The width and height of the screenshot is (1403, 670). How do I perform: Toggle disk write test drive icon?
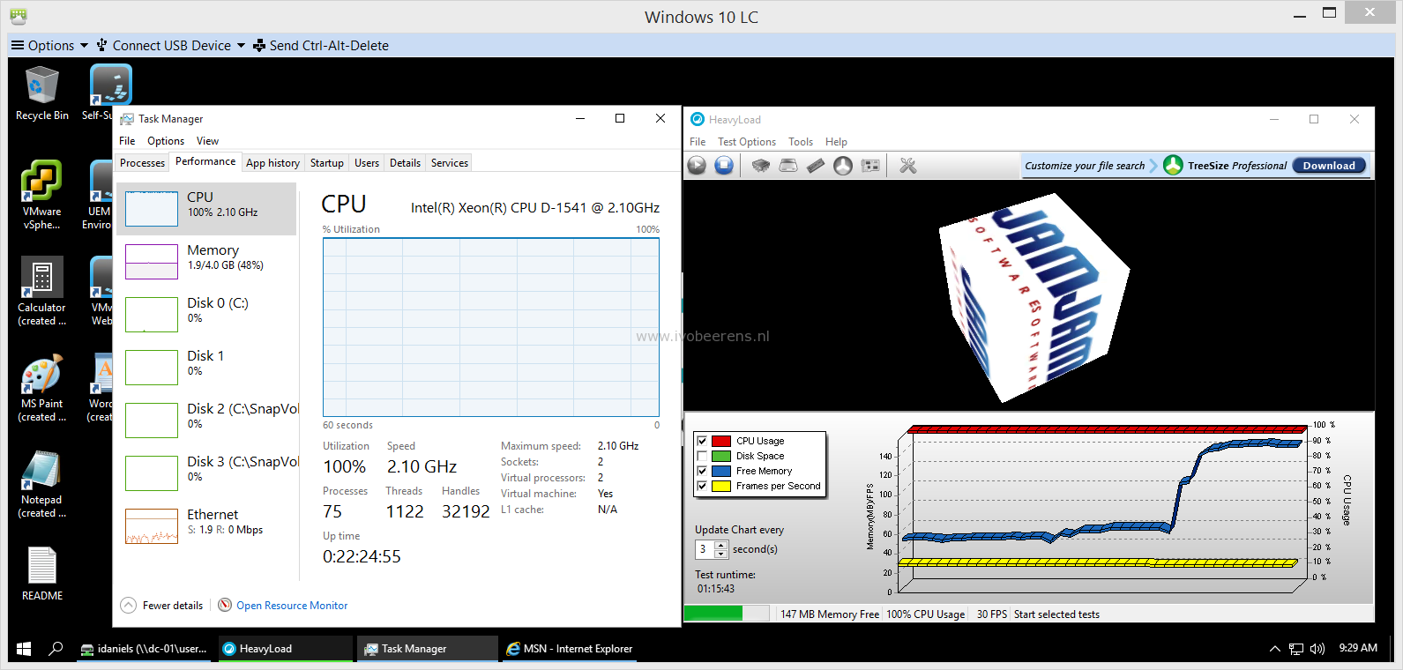[x=788, y=166]
